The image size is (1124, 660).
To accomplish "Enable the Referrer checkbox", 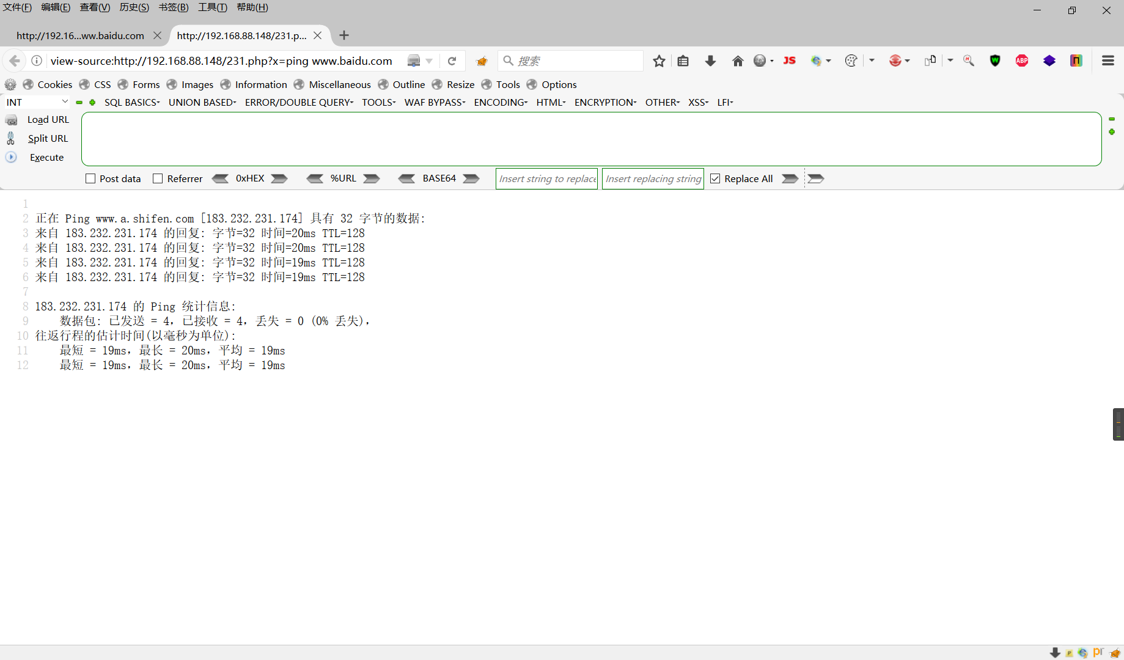I will (x=158, y=178).
